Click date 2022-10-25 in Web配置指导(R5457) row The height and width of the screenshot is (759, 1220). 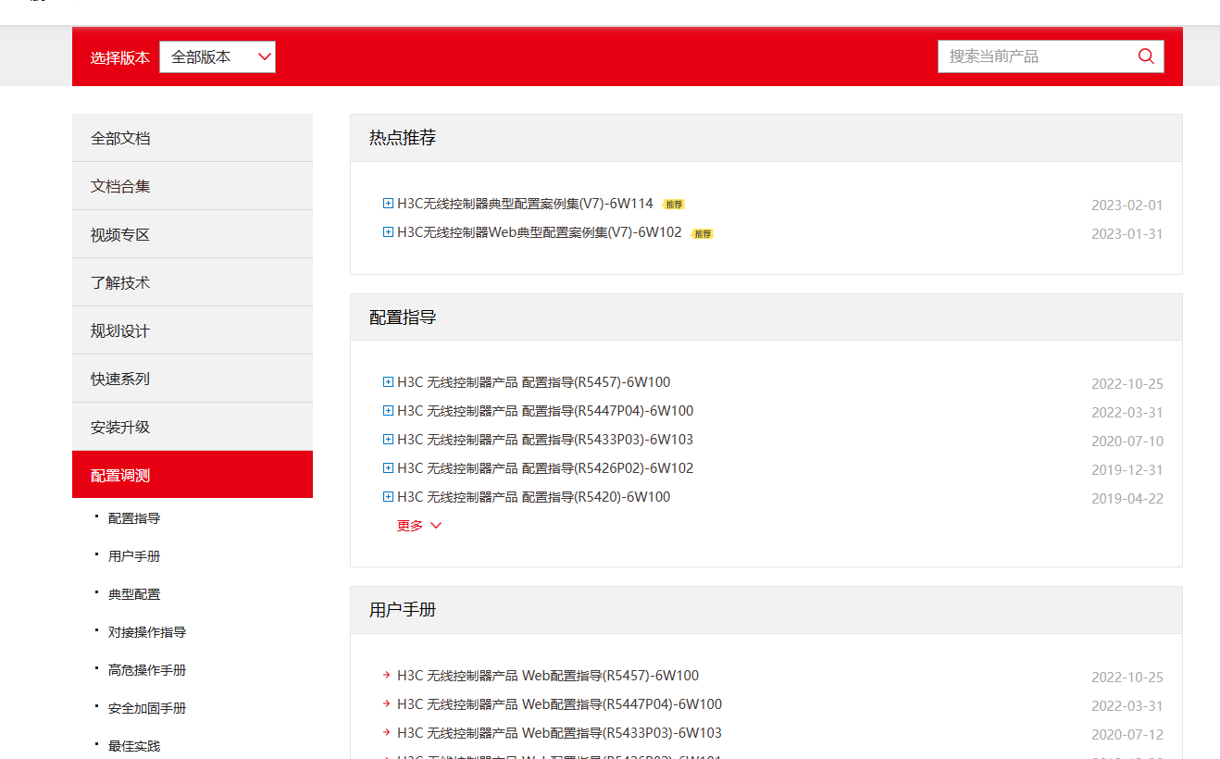click(1127, 678)
